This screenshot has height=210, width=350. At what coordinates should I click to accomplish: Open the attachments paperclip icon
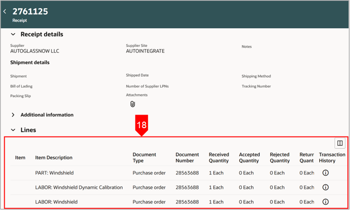click(x=132, y=104)
